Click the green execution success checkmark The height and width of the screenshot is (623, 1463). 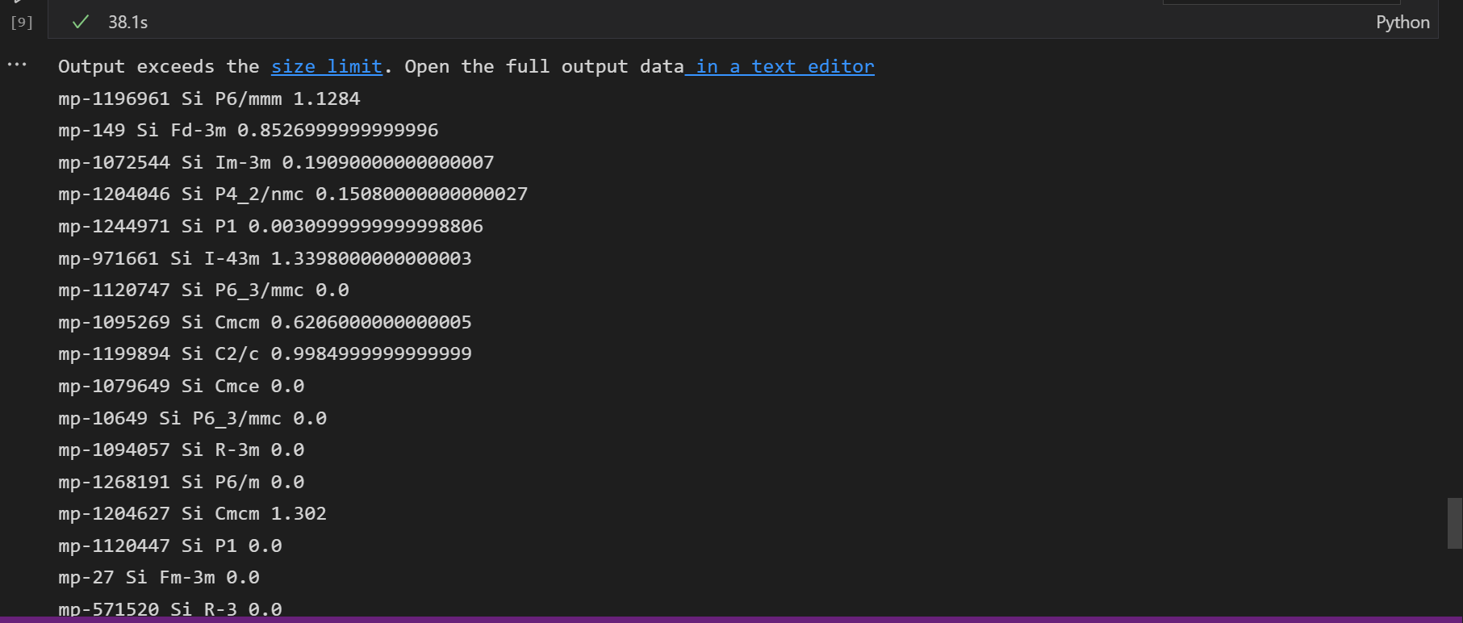[x=80, y=22]
